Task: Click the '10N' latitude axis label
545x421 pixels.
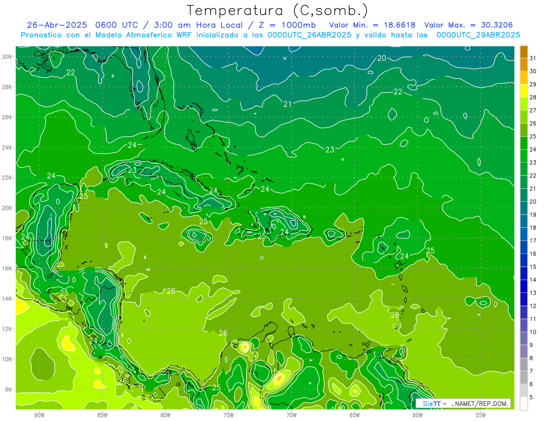Action: 7,359
